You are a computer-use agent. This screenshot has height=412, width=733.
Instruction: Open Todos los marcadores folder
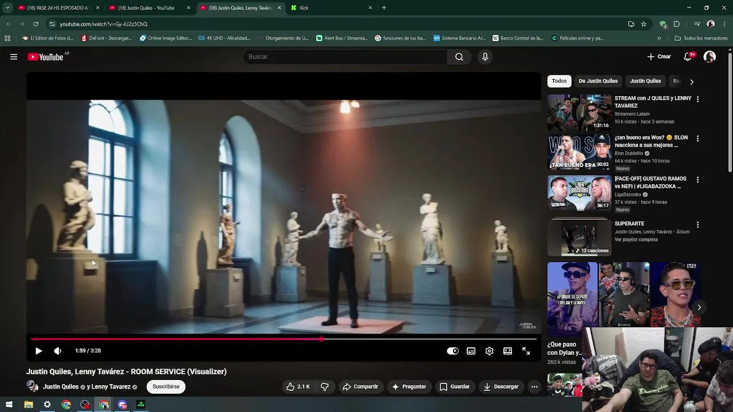click(x=702, y=38)
